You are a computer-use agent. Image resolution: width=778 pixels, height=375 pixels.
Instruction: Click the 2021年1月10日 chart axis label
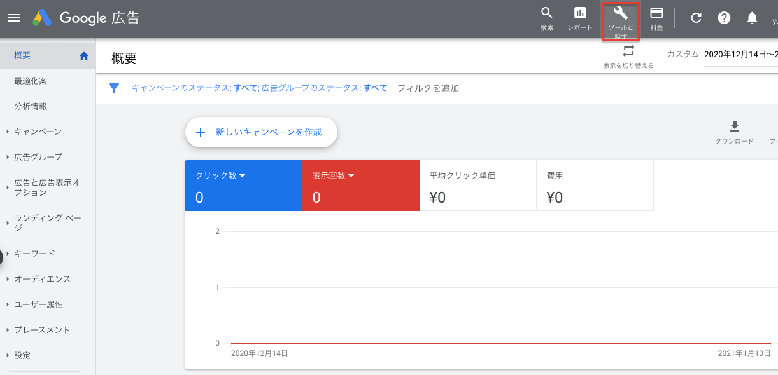(x=744, y=353)
